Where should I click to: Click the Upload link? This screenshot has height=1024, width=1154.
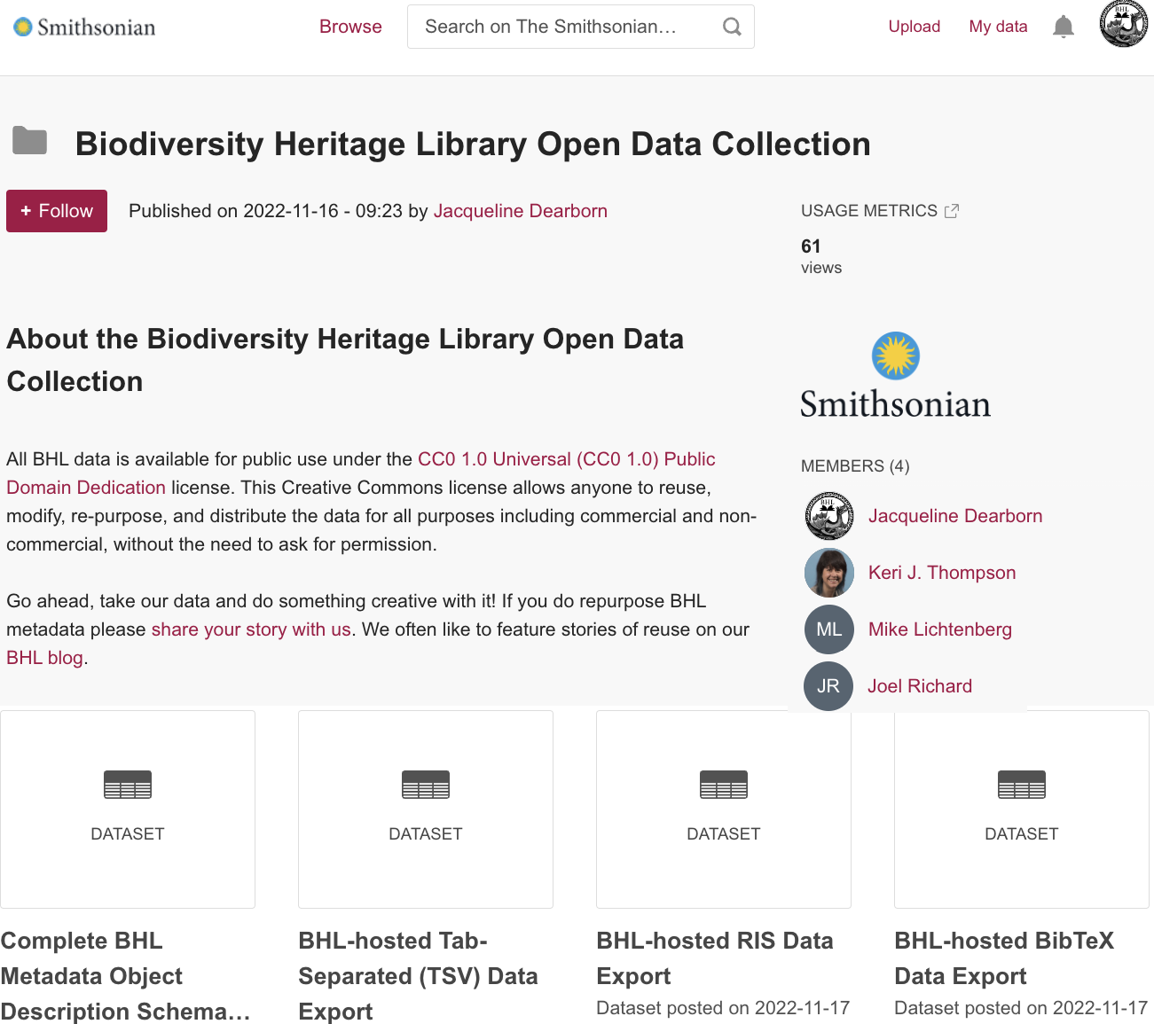914,27
